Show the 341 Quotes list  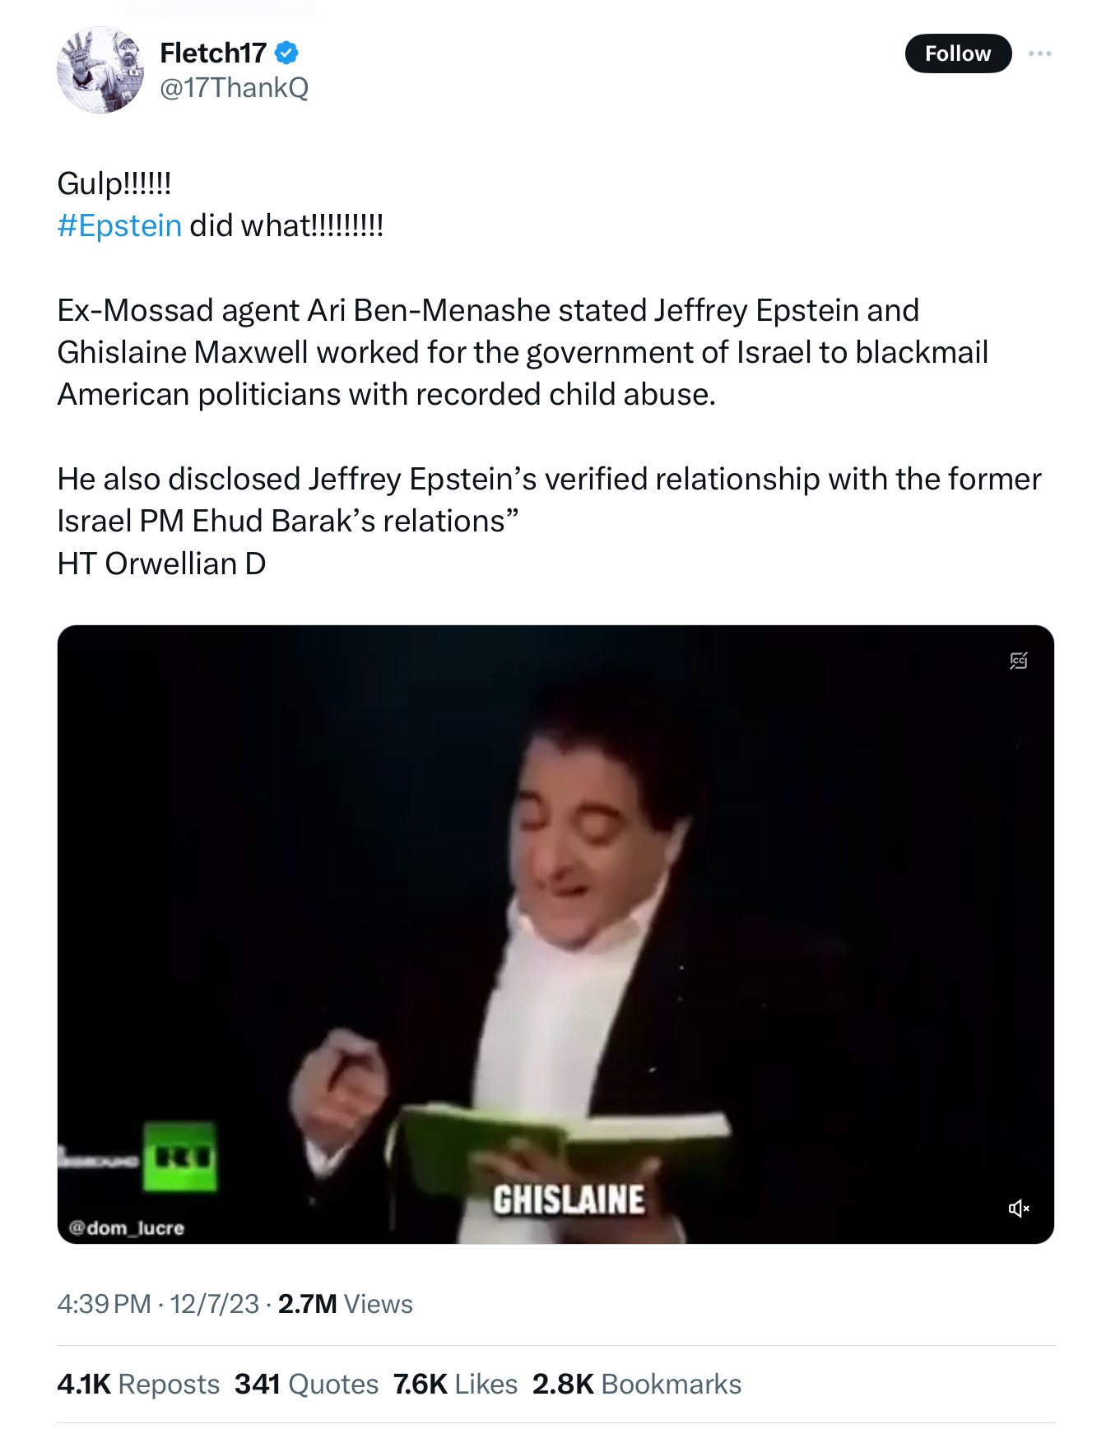[306, 1384]
